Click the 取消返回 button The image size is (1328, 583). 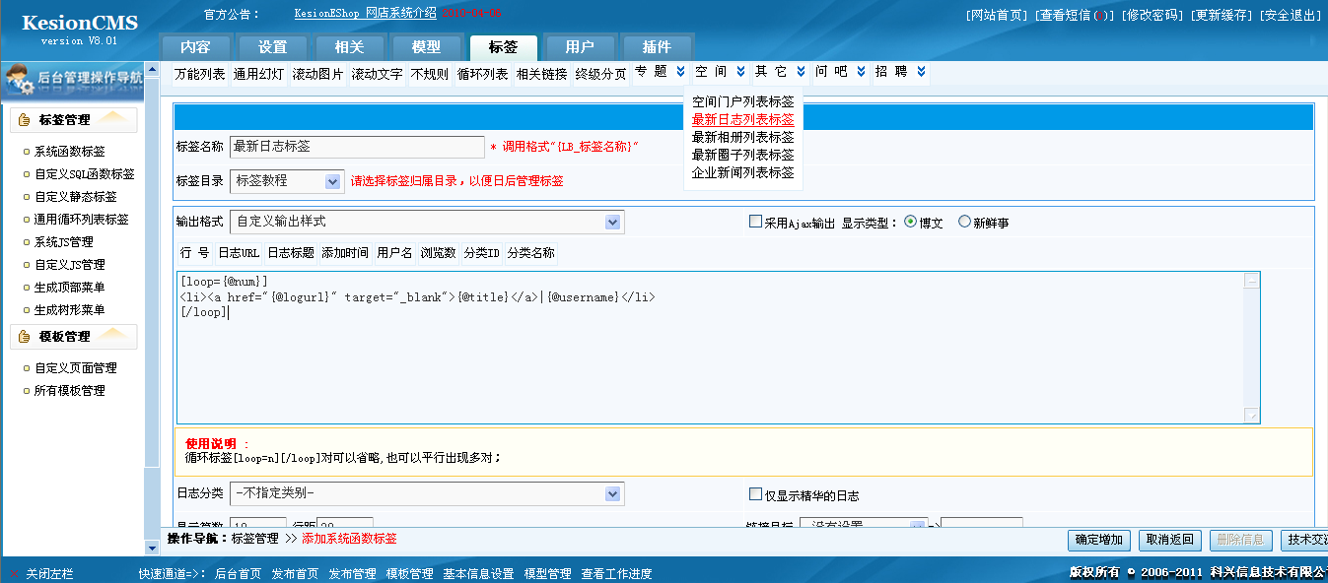pyautogui.click(x=1170, y=540)
